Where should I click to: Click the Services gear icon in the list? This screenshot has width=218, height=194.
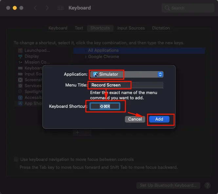click(20, 86)
